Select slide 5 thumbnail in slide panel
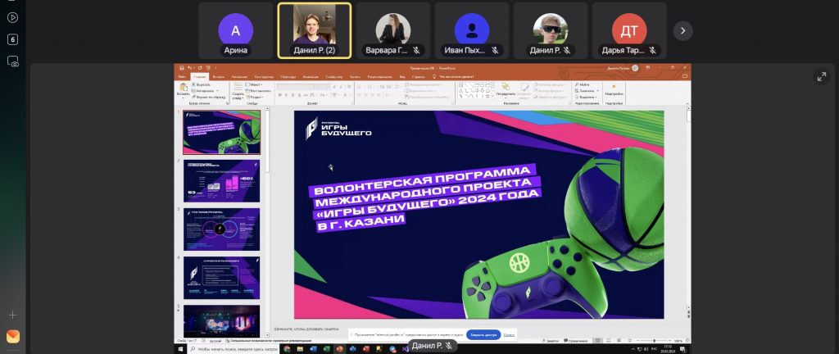The image size is (839, 354). [221, 321]
